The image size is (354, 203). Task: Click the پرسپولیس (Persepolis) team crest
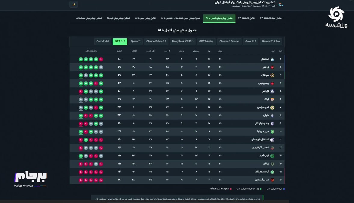(x=272, y=83)
